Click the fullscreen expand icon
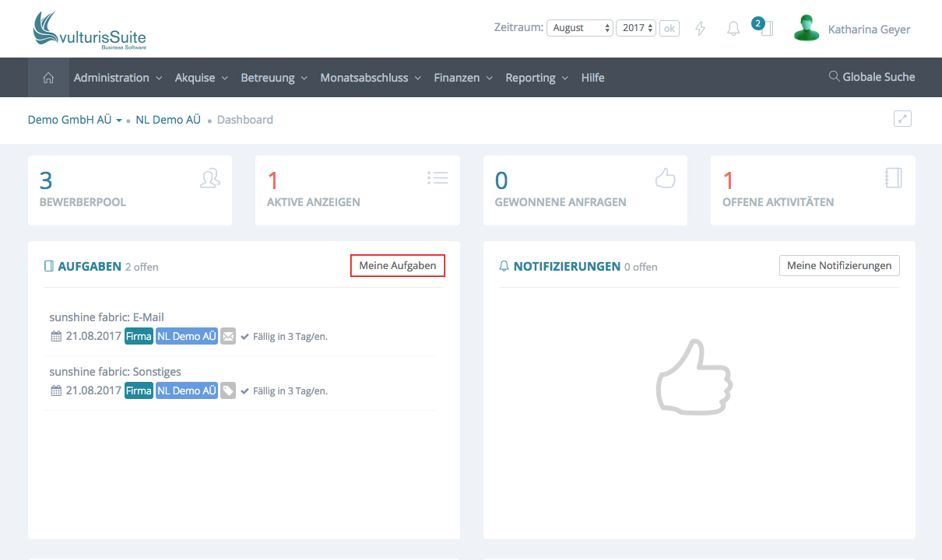 click(x=902, y=119)
